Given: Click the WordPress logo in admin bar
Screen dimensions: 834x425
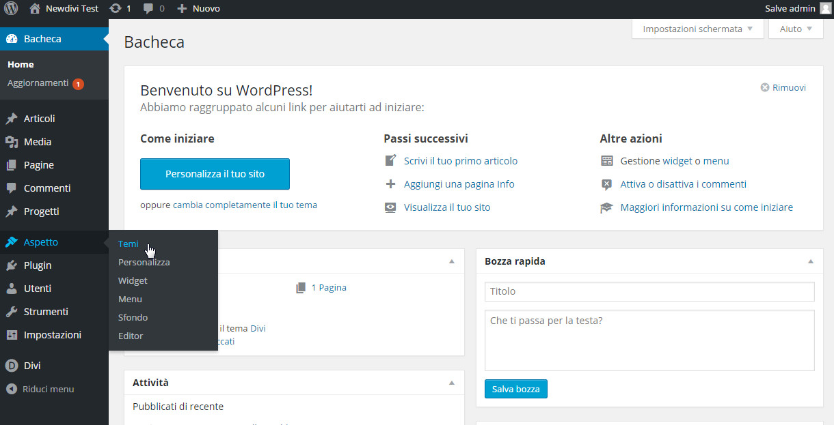Looking at the screenshot, I should [x=11, y=9].
